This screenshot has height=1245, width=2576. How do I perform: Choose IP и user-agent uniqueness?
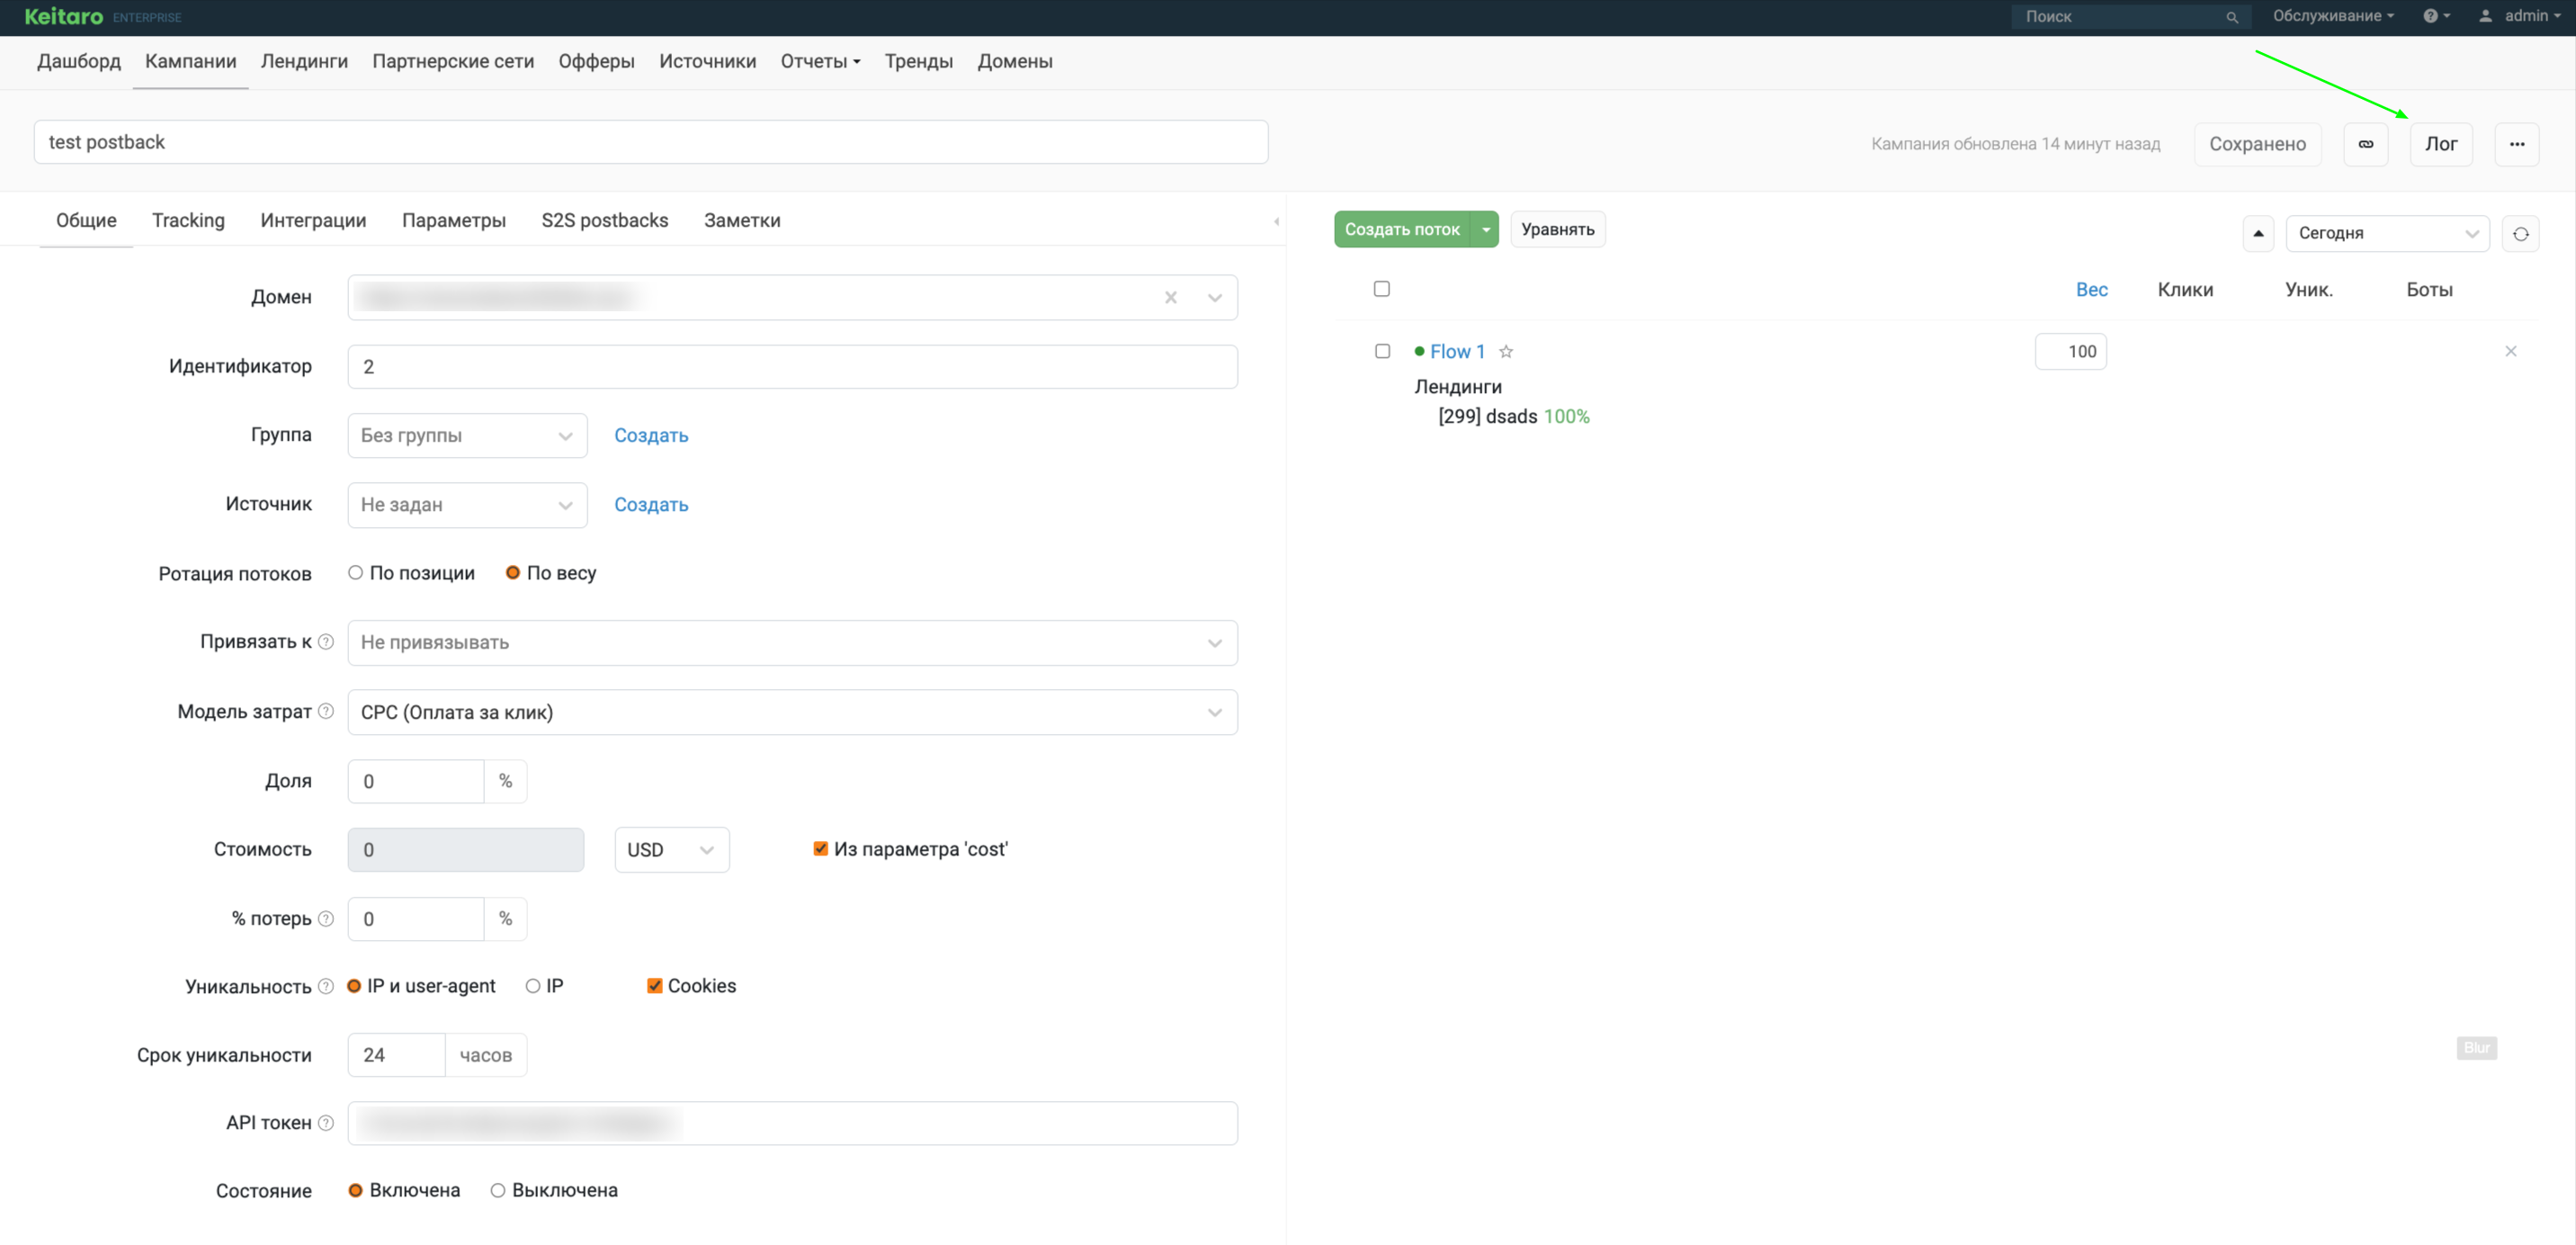354,986
